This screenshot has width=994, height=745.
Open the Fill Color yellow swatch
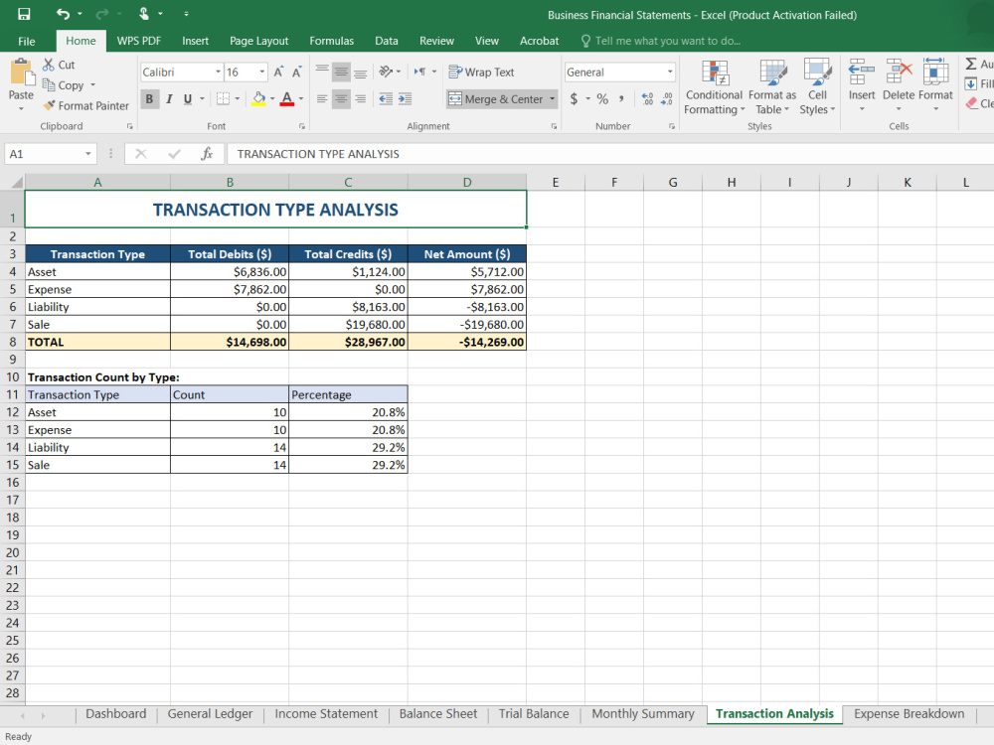tap(258, 98)
